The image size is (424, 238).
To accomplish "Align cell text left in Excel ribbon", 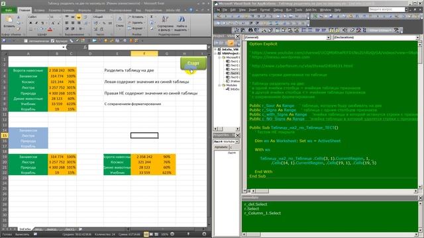I will coord(67,23).
